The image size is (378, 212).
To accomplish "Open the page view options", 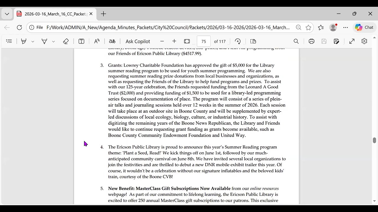I will tap(253, 42).
